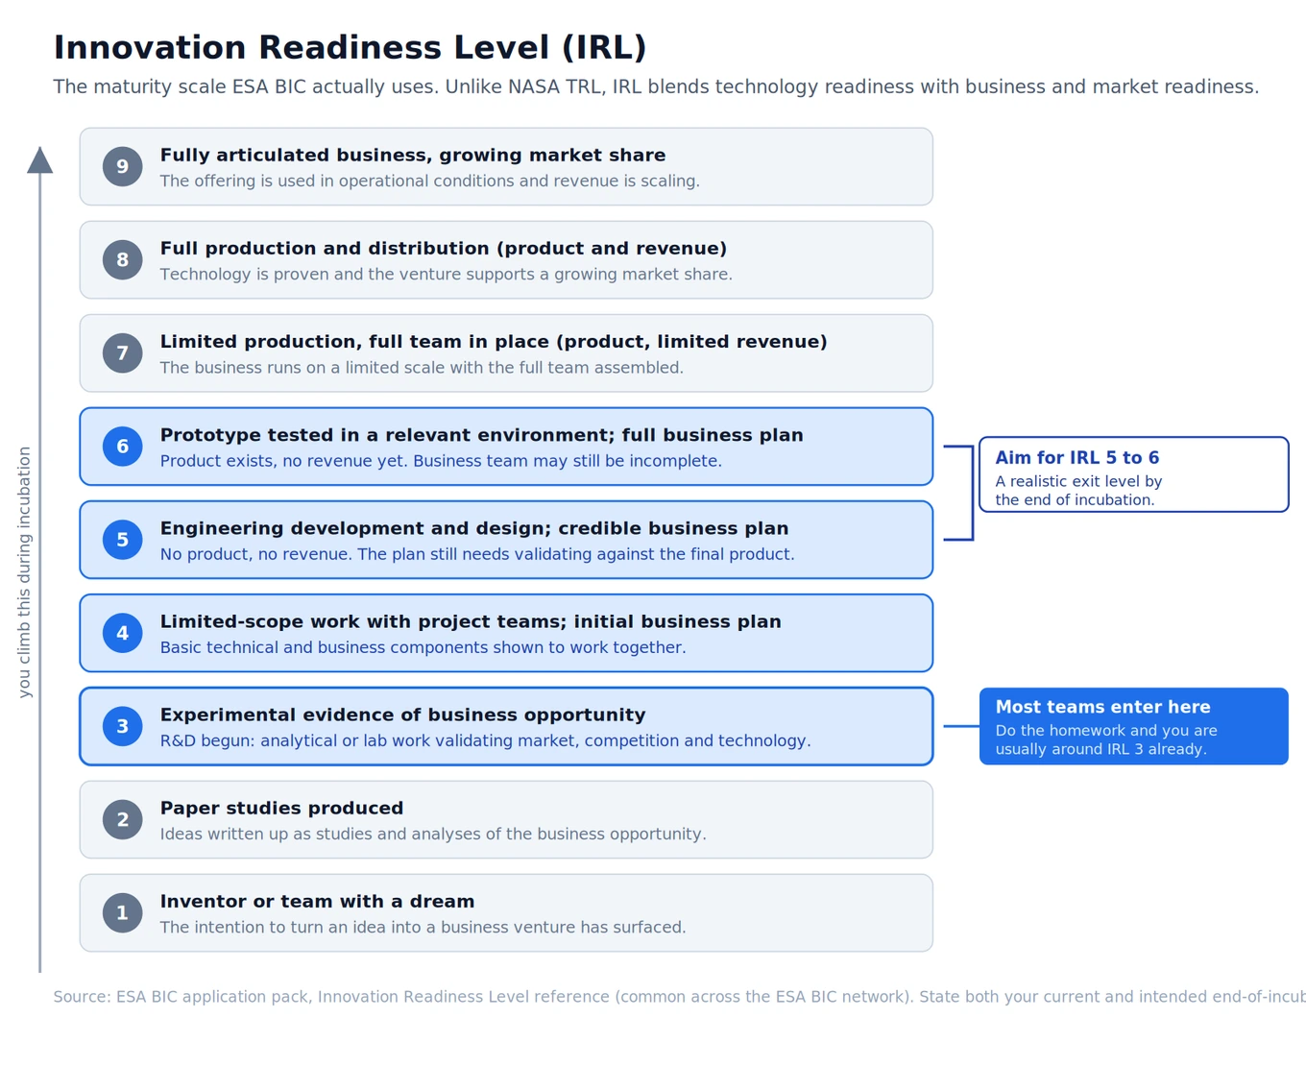
Task: Select 'Limited-scope work with project teams' heading
Action: coord(471,621)
